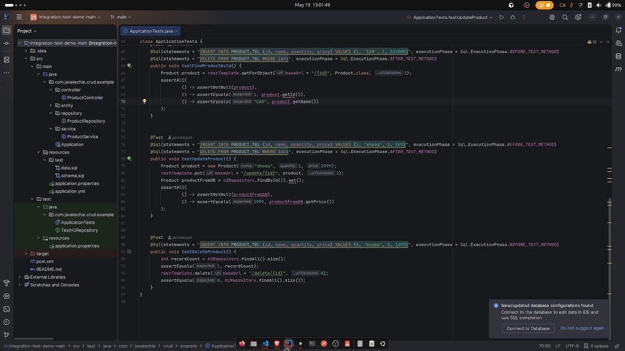625x351 pixels.
Task: Open the AI assistant swirl icon in toolbar
Action: pyautogui.click(x=552, y=17)
